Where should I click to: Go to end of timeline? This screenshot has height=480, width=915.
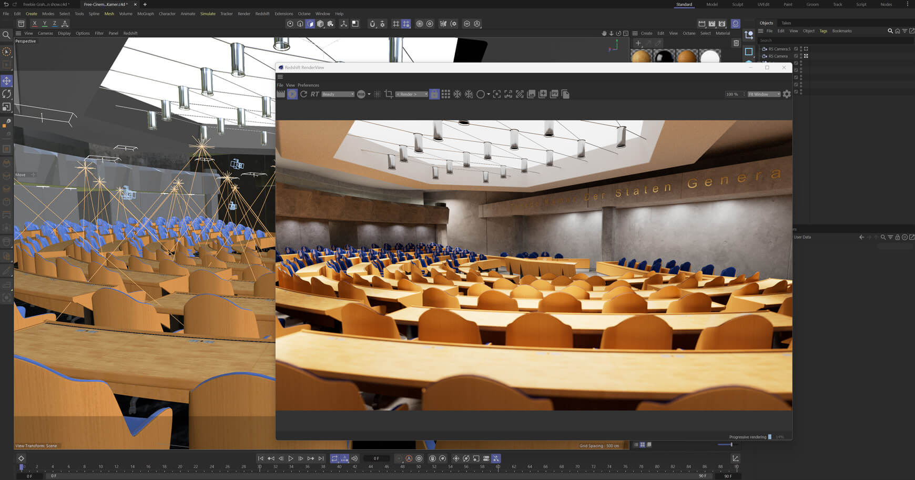321,458
